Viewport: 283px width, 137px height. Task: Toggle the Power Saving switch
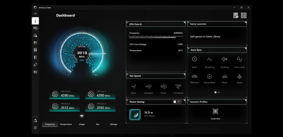point(177,102)
